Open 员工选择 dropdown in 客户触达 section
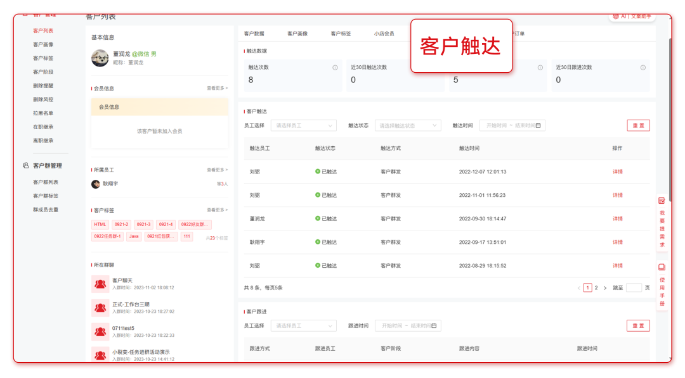 [303, 125]
